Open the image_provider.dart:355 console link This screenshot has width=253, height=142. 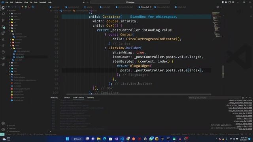pos(240,103)
